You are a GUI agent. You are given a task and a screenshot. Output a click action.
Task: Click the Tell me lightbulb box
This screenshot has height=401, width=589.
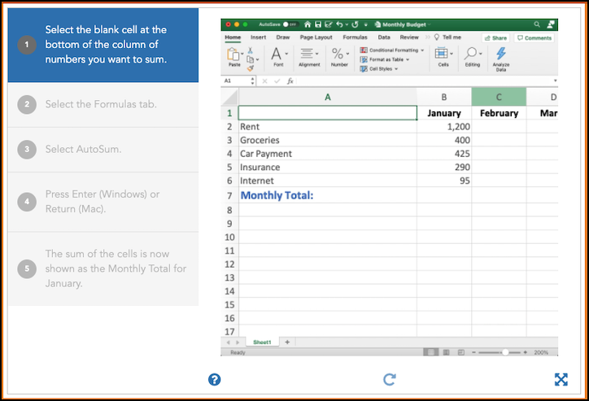tap(447, 37)
